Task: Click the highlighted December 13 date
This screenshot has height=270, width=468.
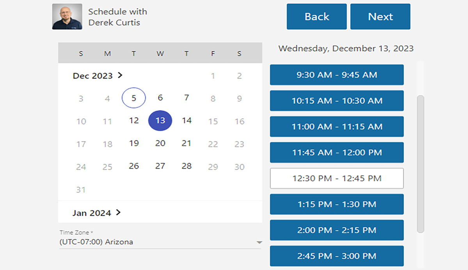Action: pos(160,121)
